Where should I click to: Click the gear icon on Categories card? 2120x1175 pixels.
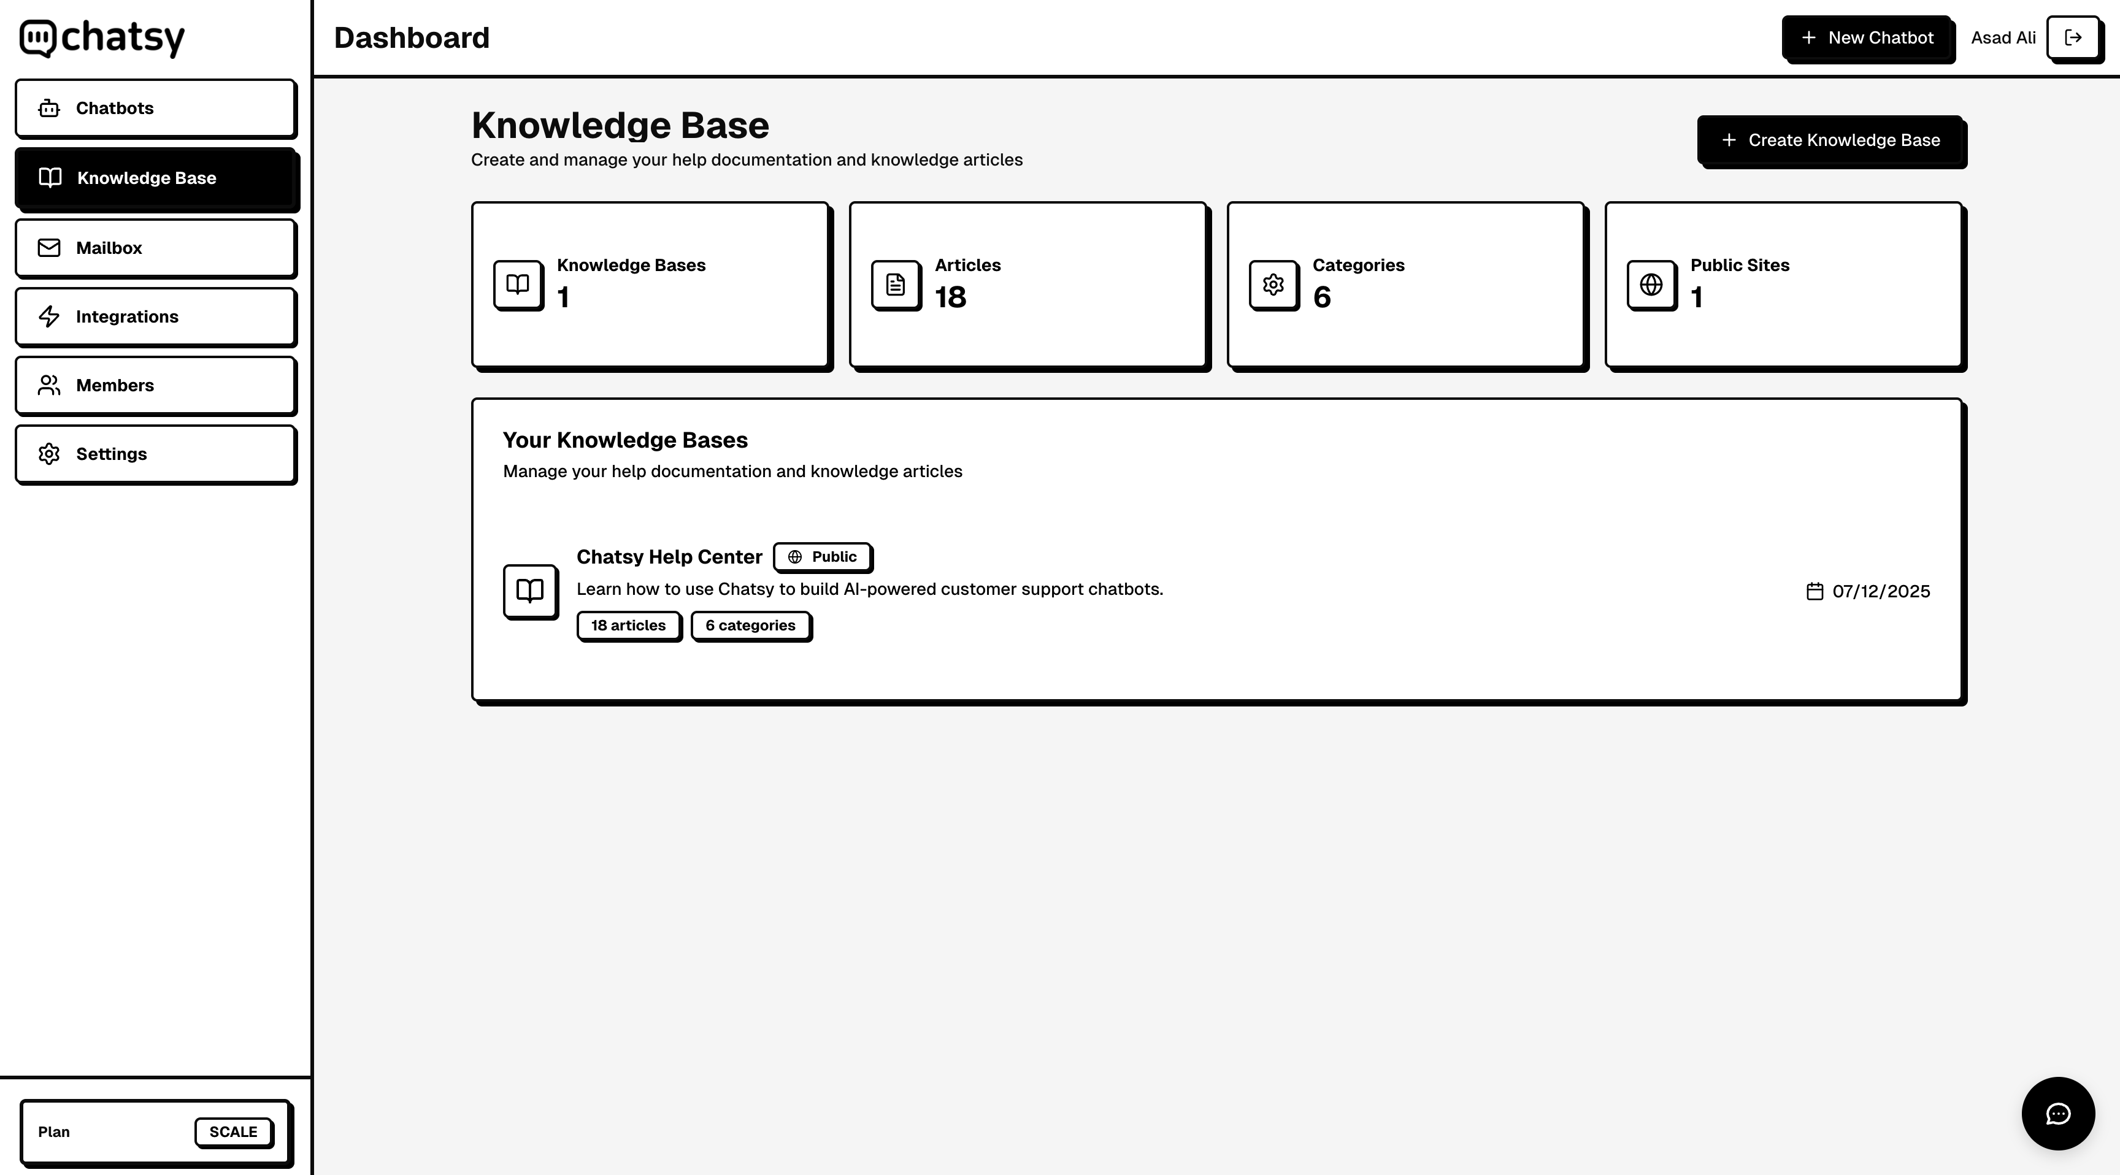(1272, 285)
